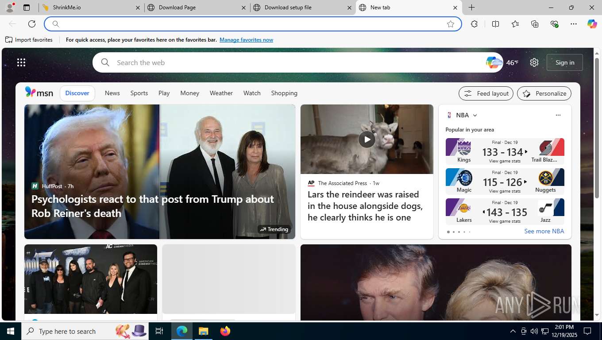Image resolution: width=602 pixels, height=340 pixels.
Task: Click the Sign in button
Action: point(565,62)
